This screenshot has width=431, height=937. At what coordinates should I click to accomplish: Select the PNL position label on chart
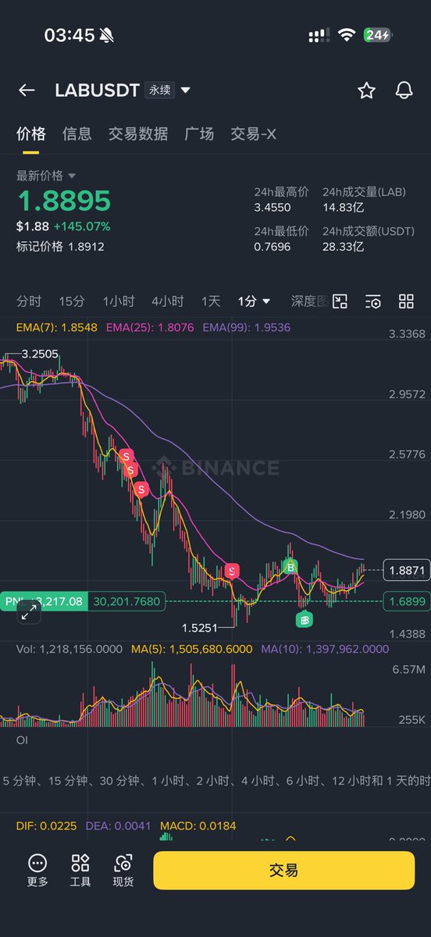pyautogui.click(x=43, y=601)
